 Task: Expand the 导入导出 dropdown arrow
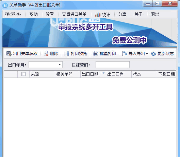click(147, 54)
